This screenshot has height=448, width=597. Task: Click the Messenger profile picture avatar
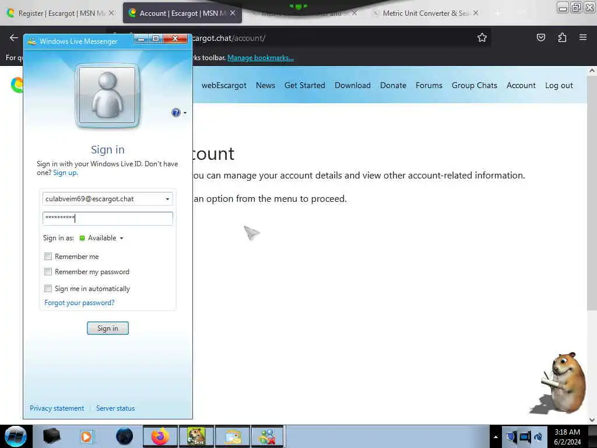pyautogui.click(x=107, y=95)
